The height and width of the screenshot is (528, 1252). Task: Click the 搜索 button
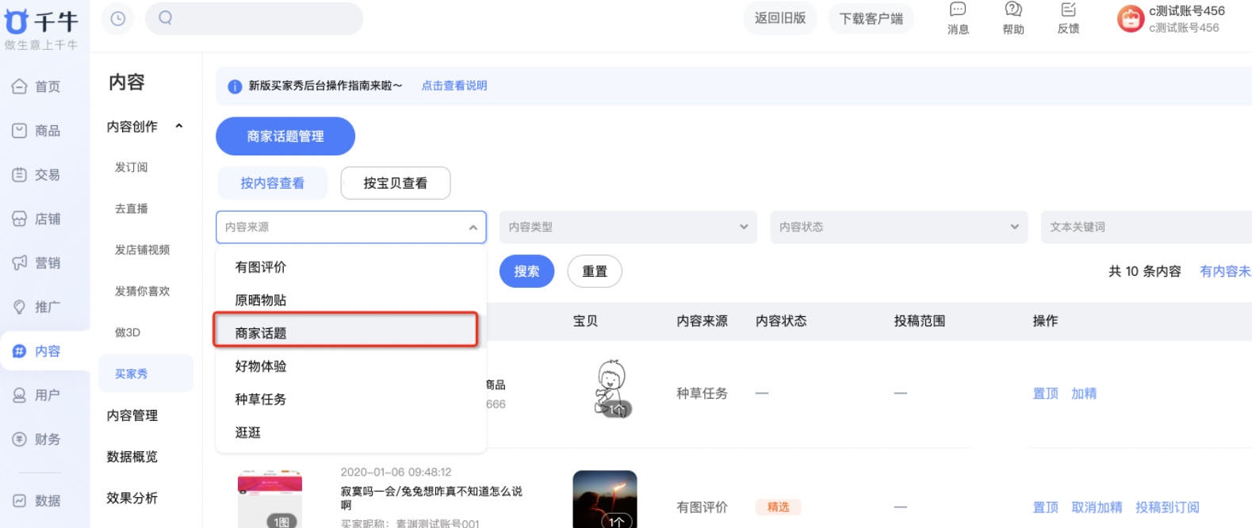526,272
